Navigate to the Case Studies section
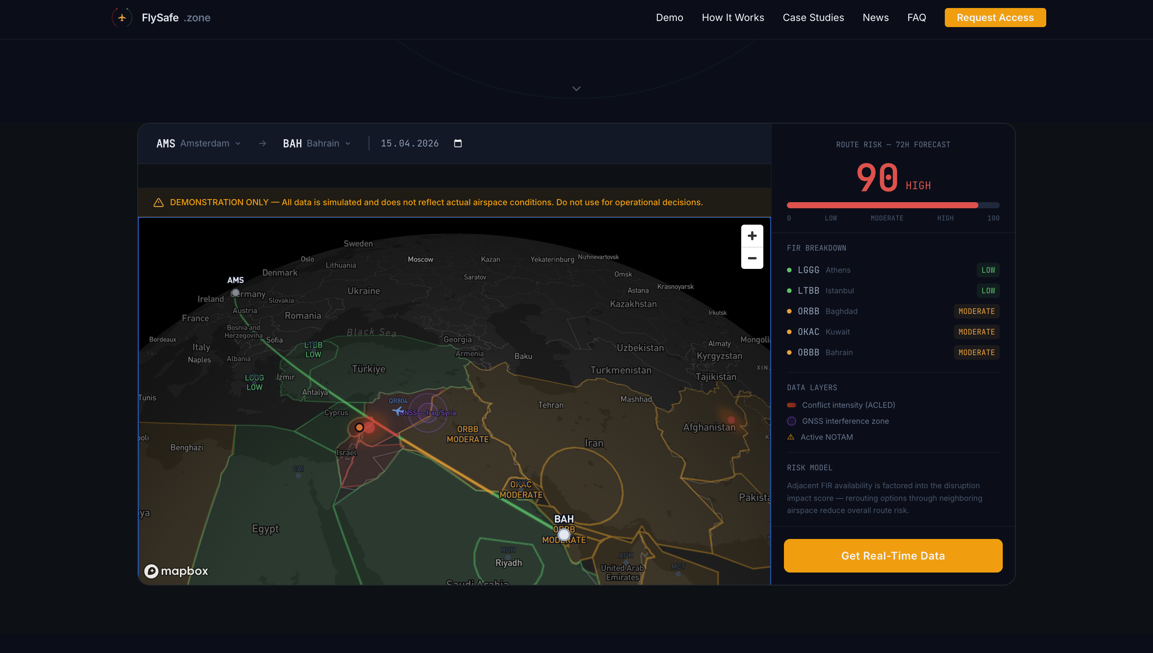The height and width of the screenshot is (653, 1153). (813, 18)
